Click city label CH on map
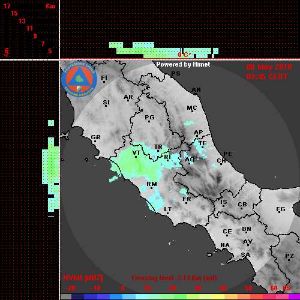The height and width of the screenshot is (300, 300). pyautogui.click(x=221, y=160)
